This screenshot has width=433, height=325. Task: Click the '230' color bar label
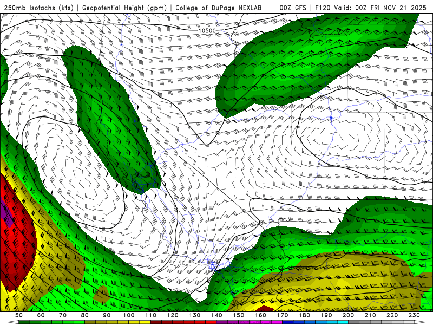point(414,315)
